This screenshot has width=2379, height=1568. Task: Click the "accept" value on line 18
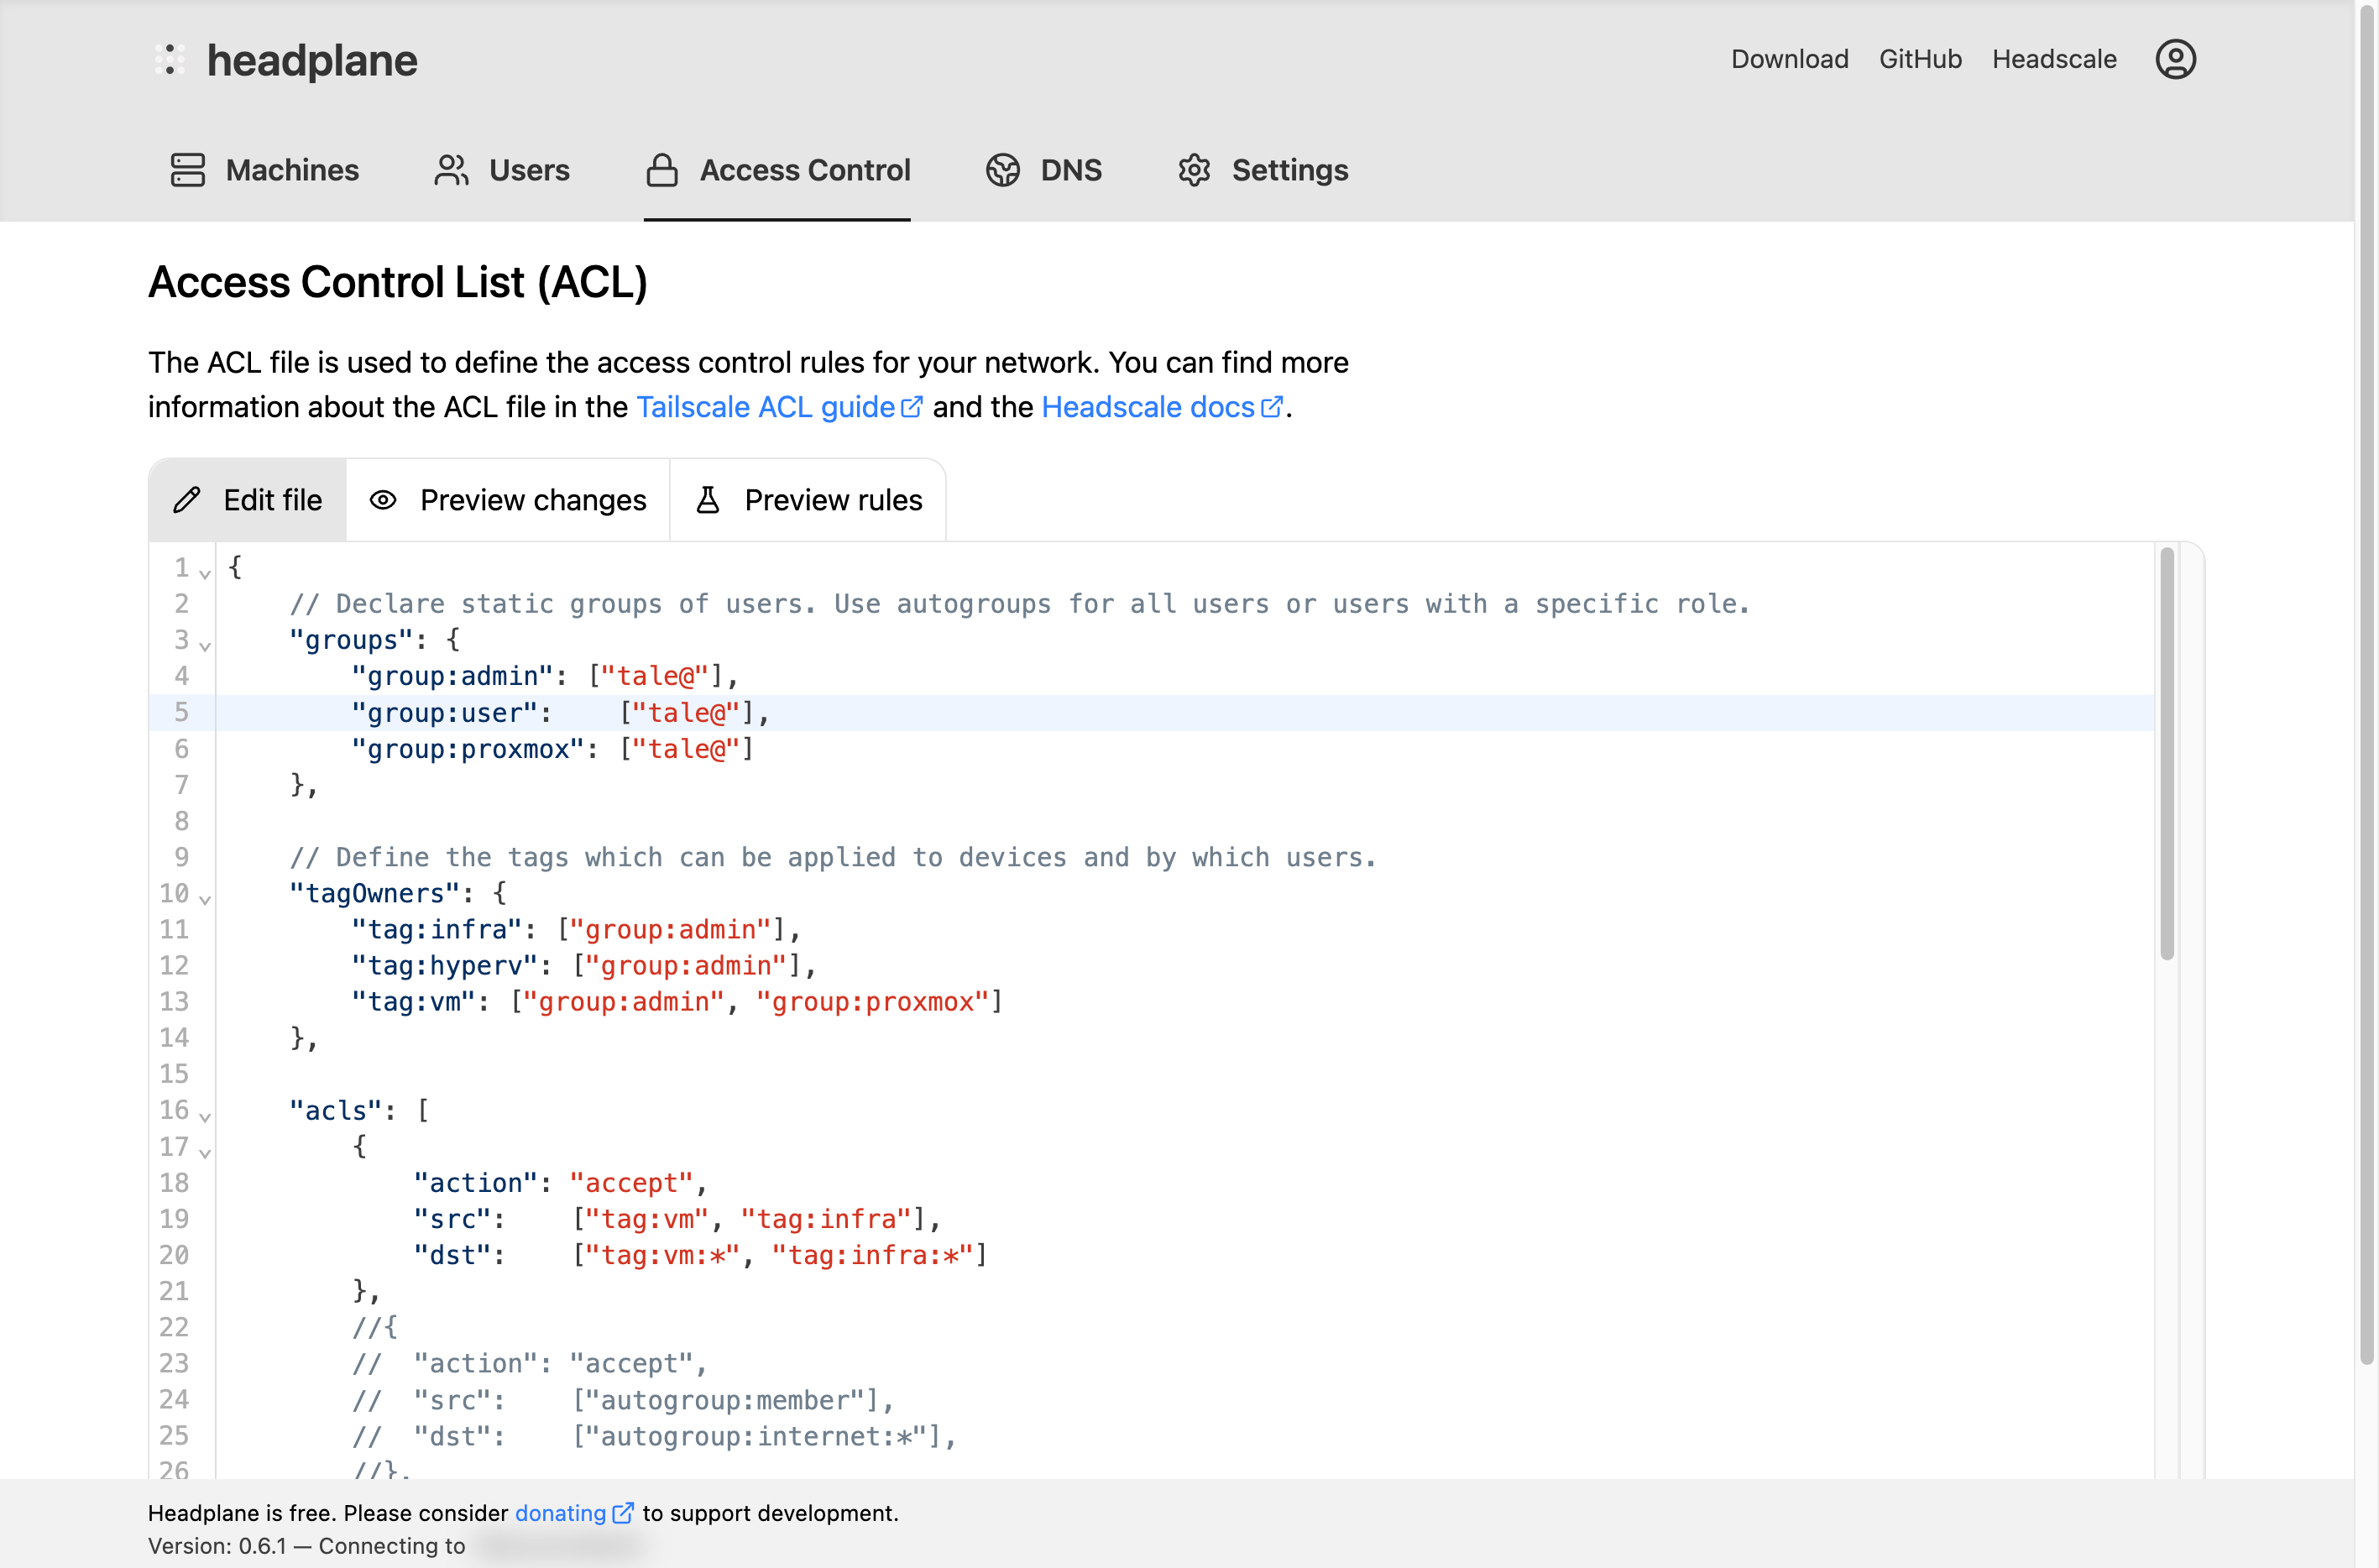pyautogui.click(x=631, y=1183)
